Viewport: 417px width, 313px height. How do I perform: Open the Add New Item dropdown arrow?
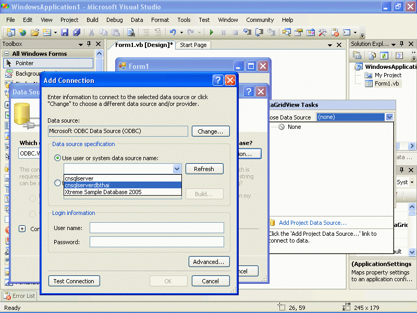click(x=55, y=32)
